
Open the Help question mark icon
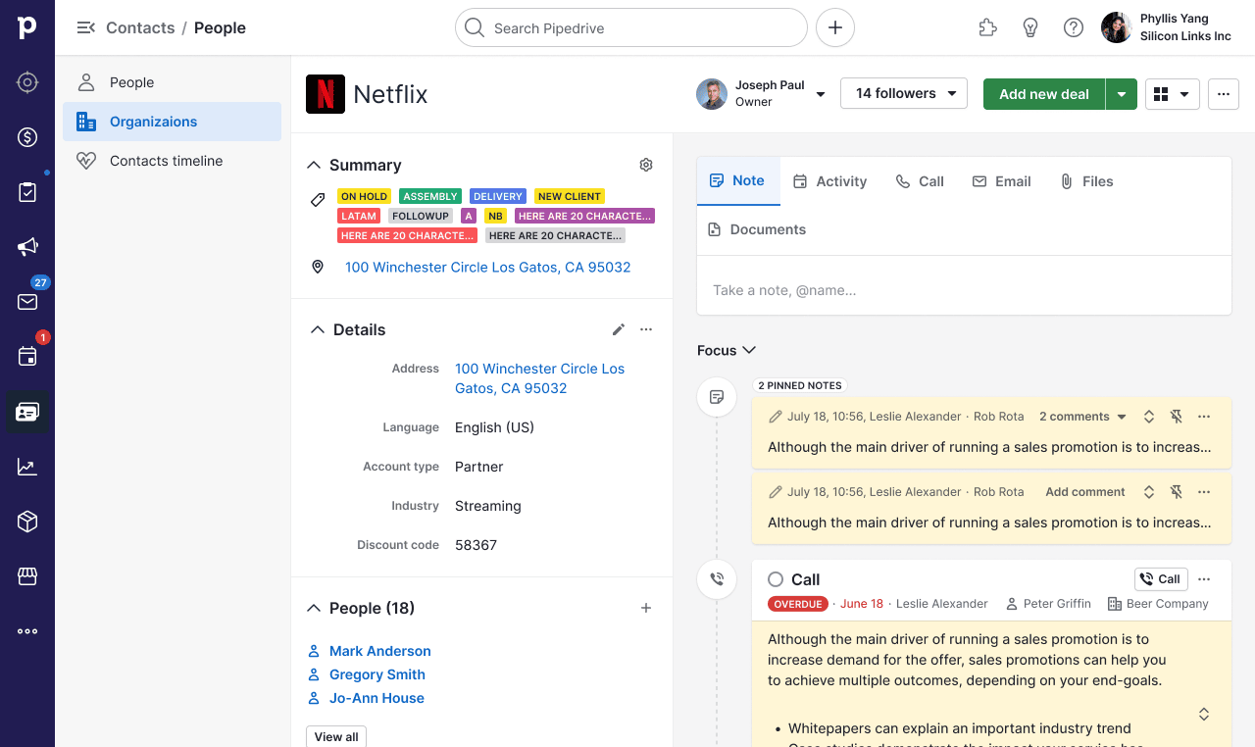click(1074, 27)
